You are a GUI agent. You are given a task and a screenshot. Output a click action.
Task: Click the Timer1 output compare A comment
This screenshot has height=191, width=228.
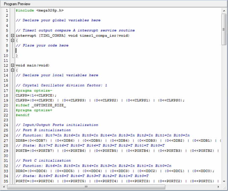75,31
